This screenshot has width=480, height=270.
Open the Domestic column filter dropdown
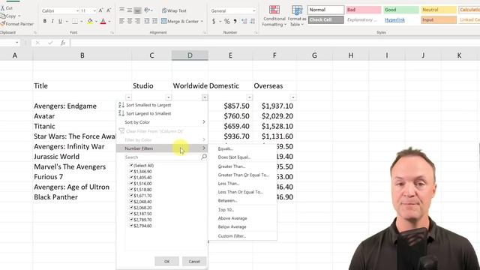click(250, 97)
